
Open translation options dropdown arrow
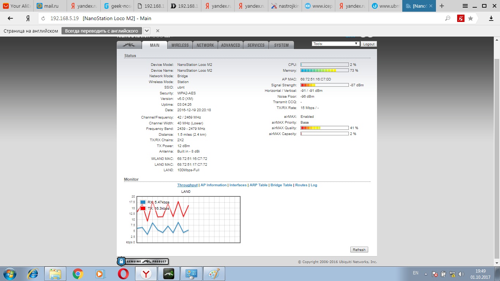coord(147,31)
